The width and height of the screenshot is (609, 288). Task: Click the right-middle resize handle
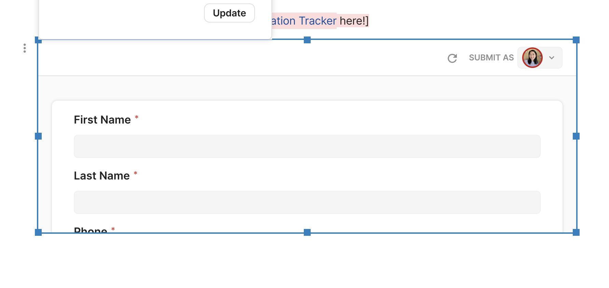point(576,136)
